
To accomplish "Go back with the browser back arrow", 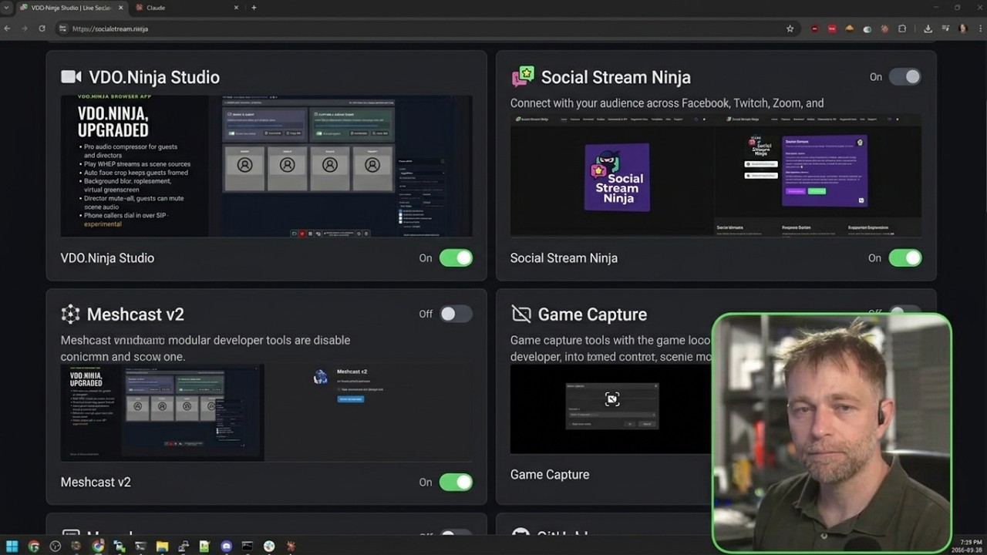I will coord(8,29).
